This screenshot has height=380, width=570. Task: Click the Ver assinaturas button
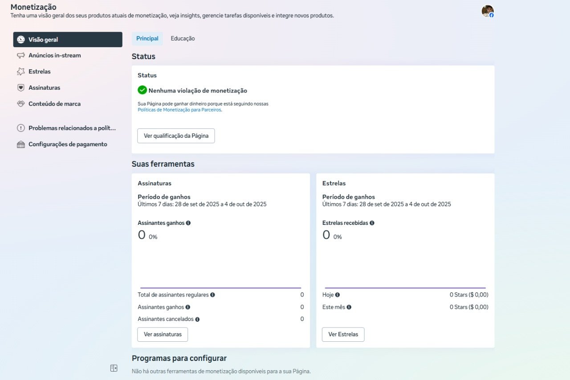coord(163,335)
